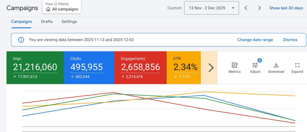Select the blue Clicks scorecard
307x132 pixels.
click(89, 68)
